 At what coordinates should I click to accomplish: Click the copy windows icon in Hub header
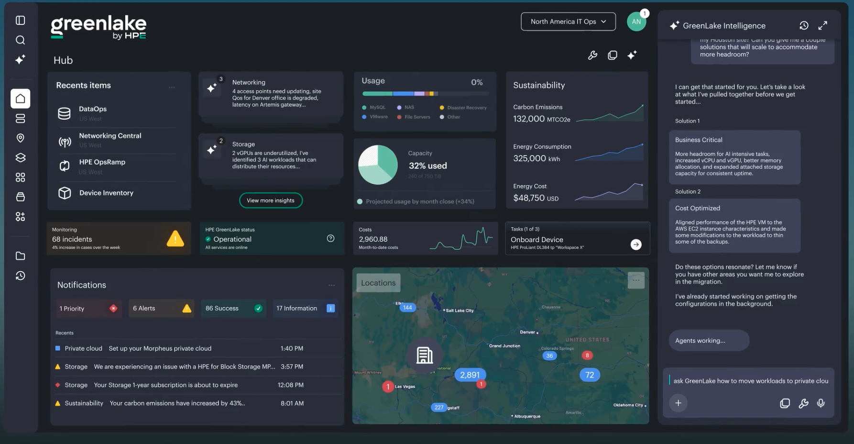(x=612, y=55)
